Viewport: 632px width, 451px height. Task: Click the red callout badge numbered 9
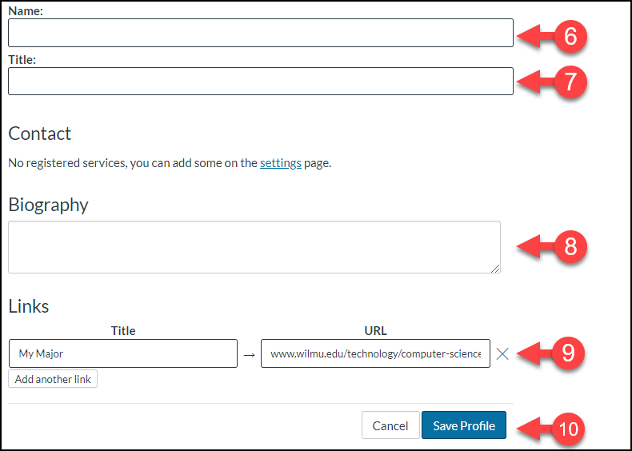coord(568,353)
